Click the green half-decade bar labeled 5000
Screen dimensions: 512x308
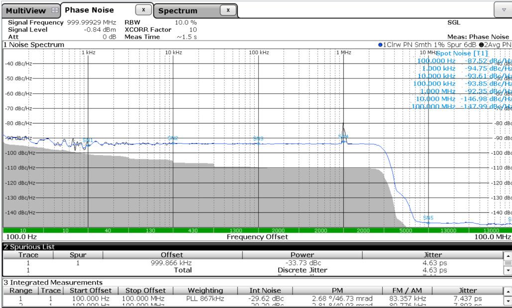point(406,231)
